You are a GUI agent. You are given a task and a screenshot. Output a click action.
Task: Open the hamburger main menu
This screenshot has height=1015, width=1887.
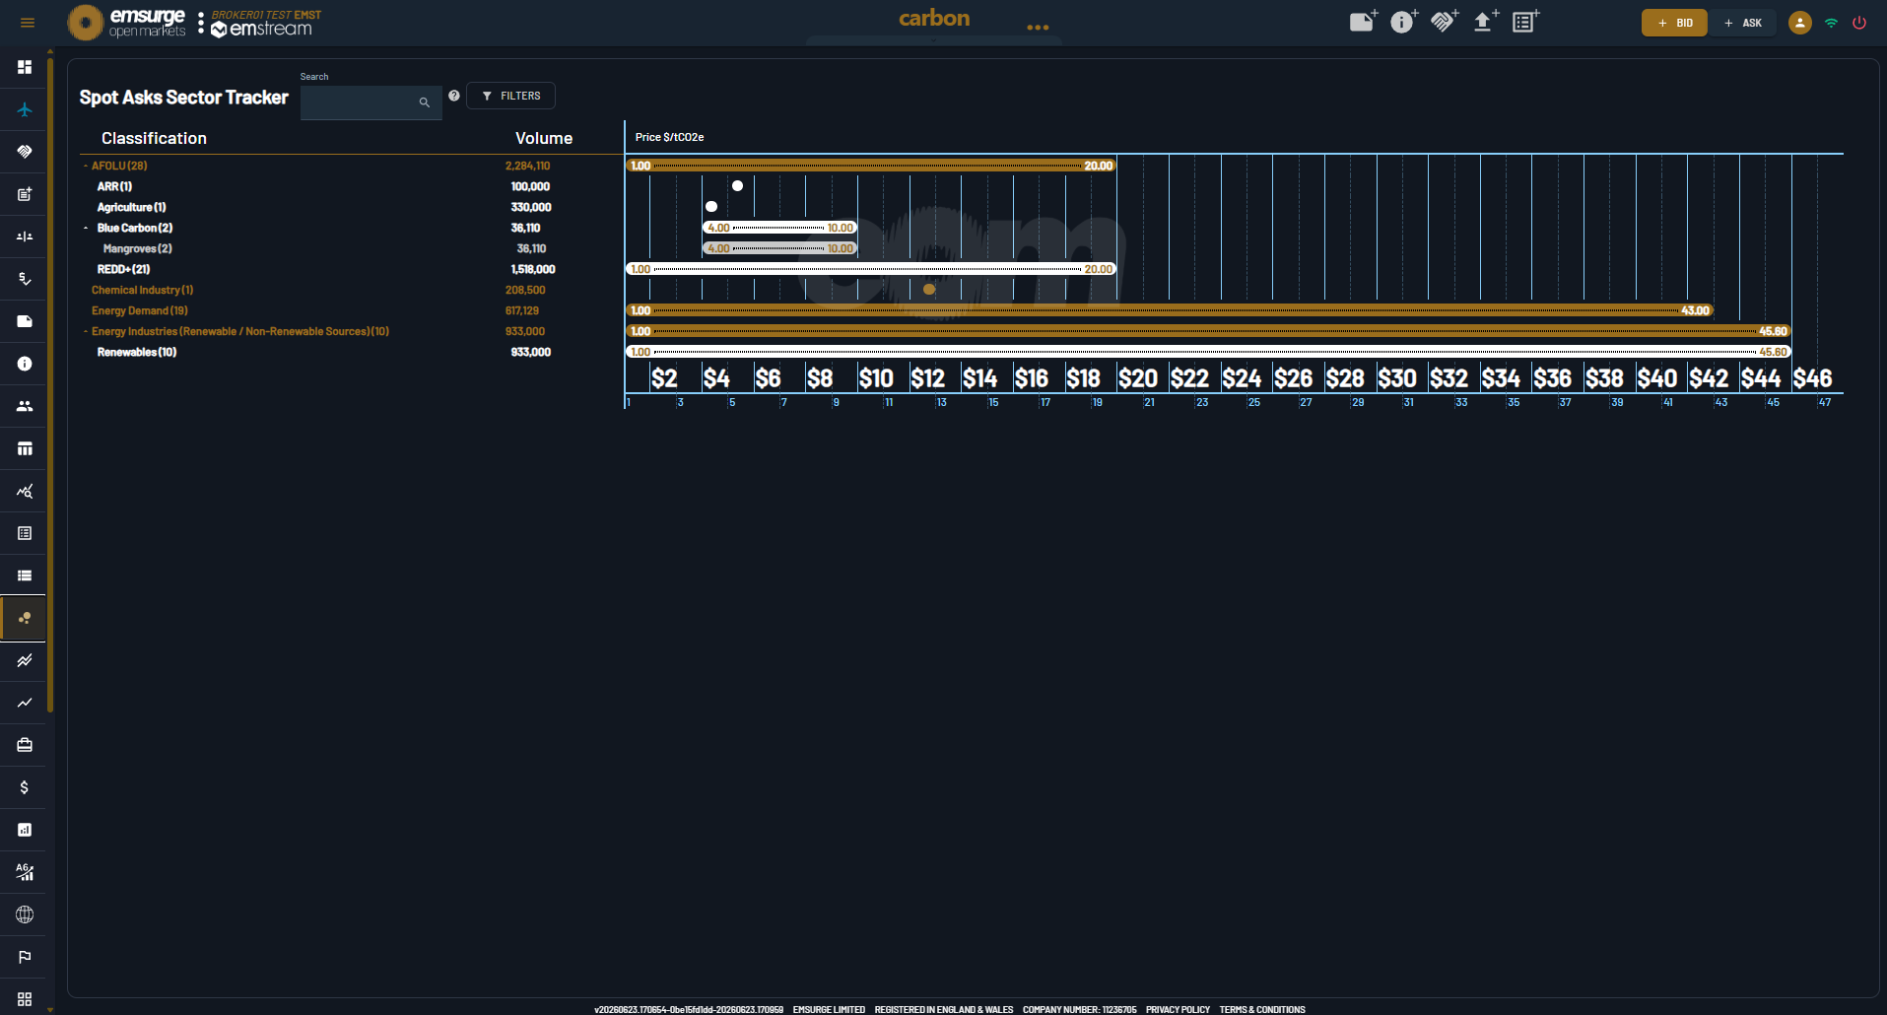click(x=28, y=23)
